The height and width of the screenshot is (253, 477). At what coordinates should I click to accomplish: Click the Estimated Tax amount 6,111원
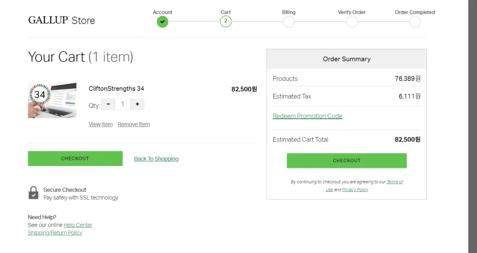[410, 96]
